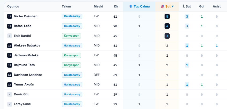The width and height of the screenshot is (227, 109).
Task: Click Yunus Akgün's Galatasaray team tag
Action: 72,85
